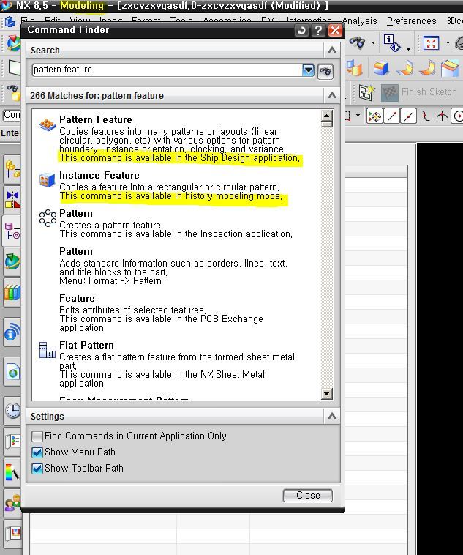Toggle the arc center snap option

(x=458, y=116)
